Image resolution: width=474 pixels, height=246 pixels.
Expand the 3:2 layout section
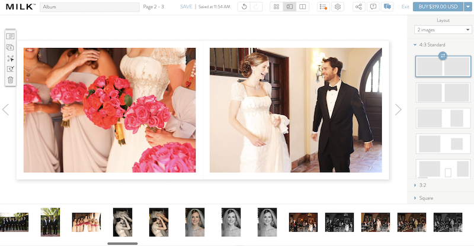pos(423,185)
